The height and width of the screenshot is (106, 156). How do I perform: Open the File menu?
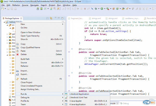pos(3,5)
